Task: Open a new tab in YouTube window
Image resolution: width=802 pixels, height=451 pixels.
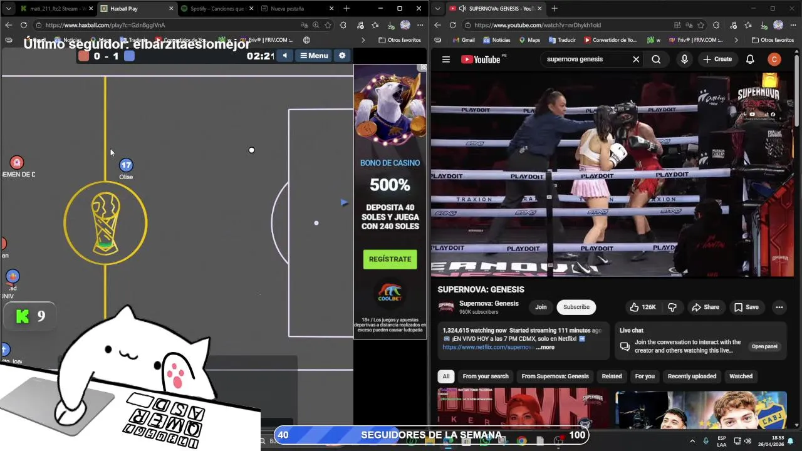Action: 555,9
